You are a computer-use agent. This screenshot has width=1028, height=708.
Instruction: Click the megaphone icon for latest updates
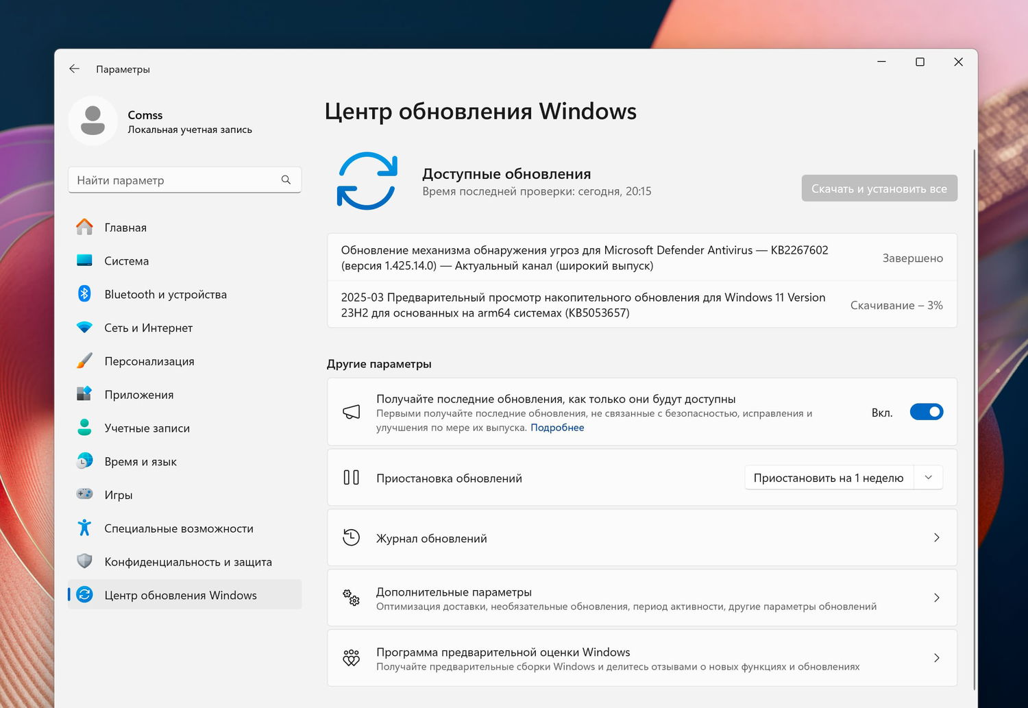[x=352, y=412]
